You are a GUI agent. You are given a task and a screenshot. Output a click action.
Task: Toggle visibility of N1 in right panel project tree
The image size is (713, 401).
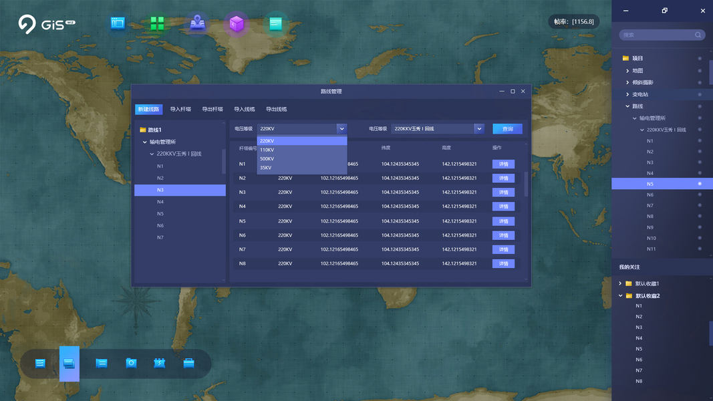click(700, 140)
